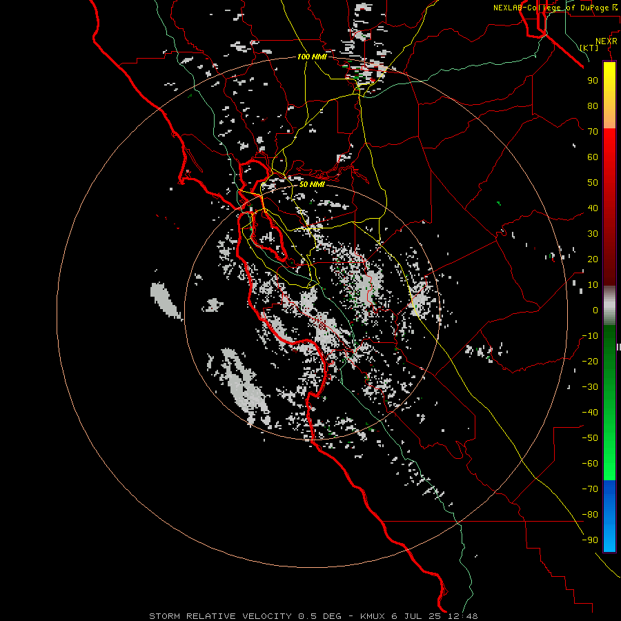Click the "6 JUL 25 12:48" timestamp
This screenshot has width=621, height=621.
(435, 616)
